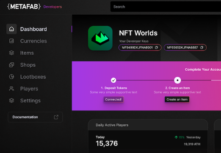The image size is (221, 153).
Task: Go to the Shops section
Action: (x=28, y=65)
